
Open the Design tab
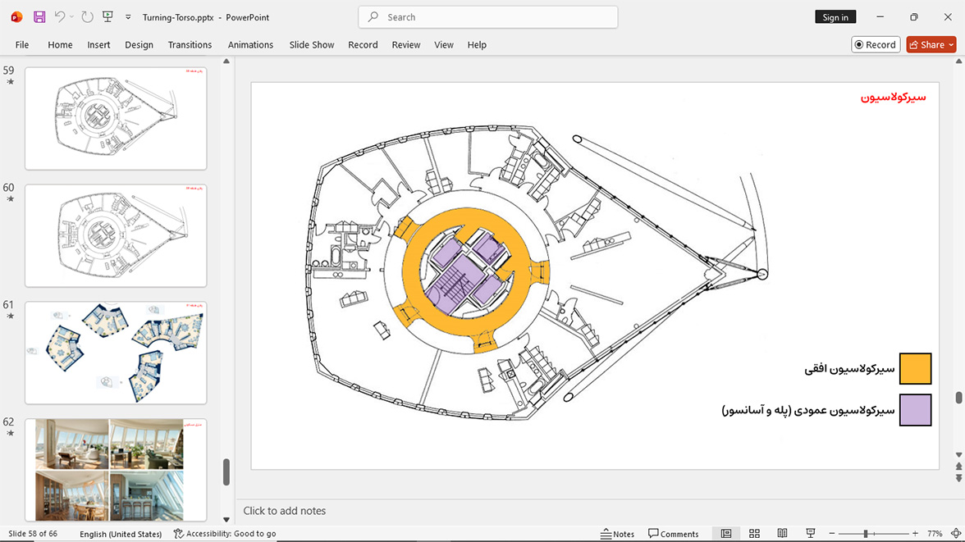click(x=139, y=45)
